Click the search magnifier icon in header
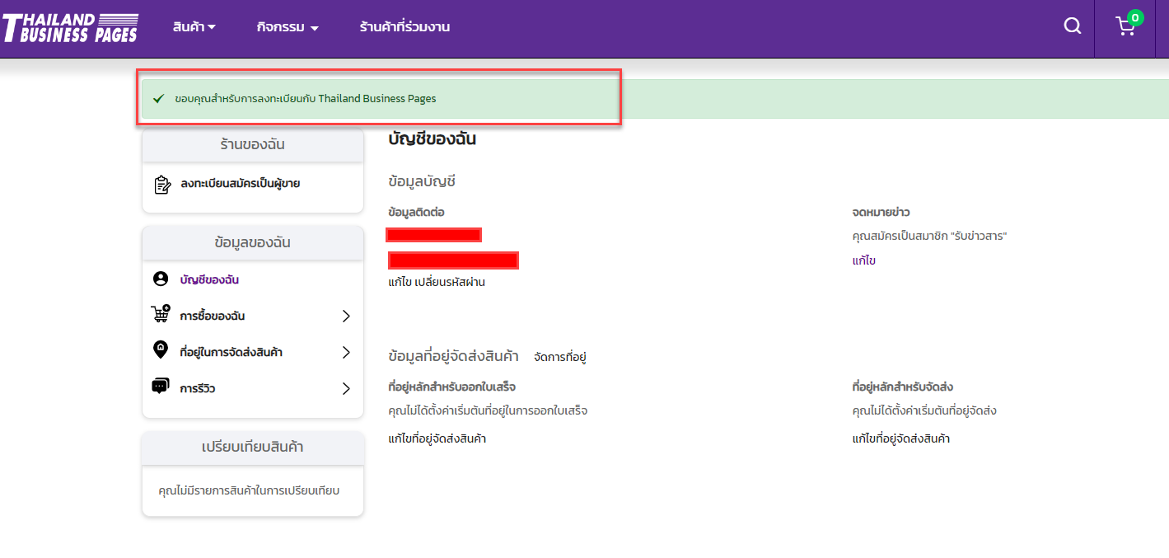This screenshot has width=1169, height=558. (1072, 26)
